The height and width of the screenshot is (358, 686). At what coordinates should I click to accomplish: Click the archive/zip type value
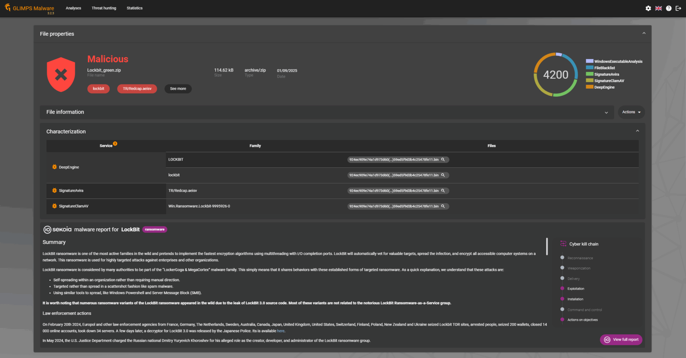255,70
